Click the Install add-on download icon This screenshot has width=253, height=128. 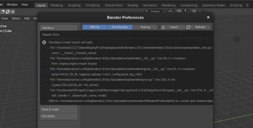[164, 27]
